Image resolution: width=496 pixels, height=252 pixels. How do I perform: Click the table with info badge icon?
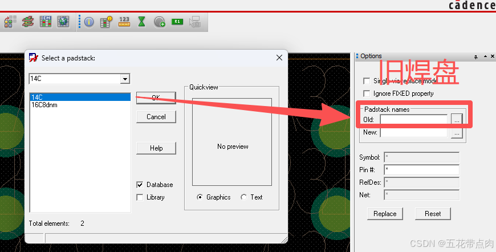(106, 22)
